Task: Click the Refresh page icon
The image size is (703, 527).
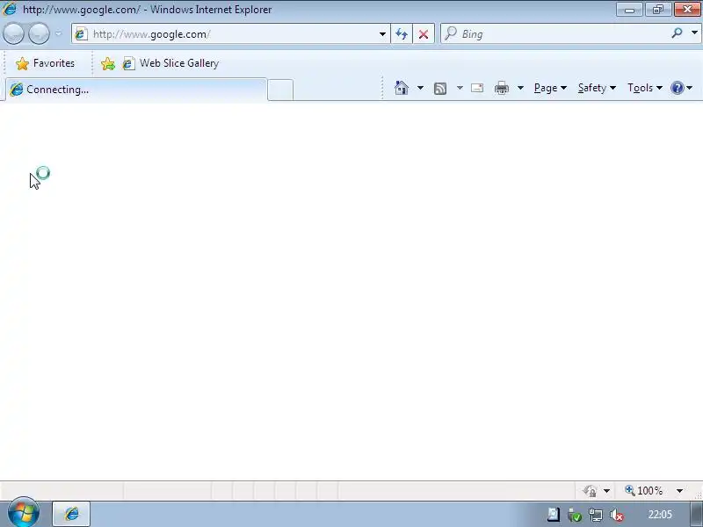Action: tap(402, 34)
